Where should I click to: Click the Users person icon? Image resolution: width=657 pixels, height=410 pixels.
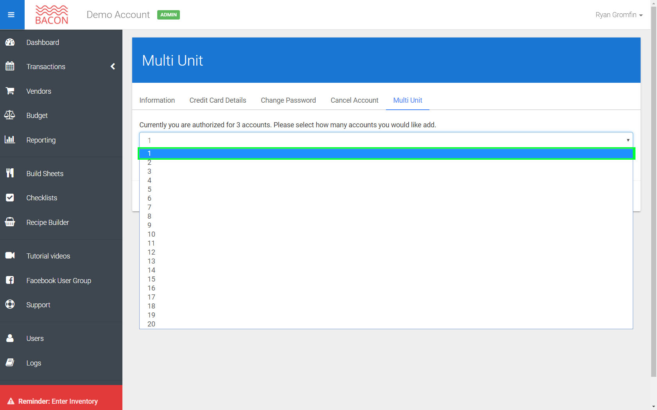[x=10, y=338]
